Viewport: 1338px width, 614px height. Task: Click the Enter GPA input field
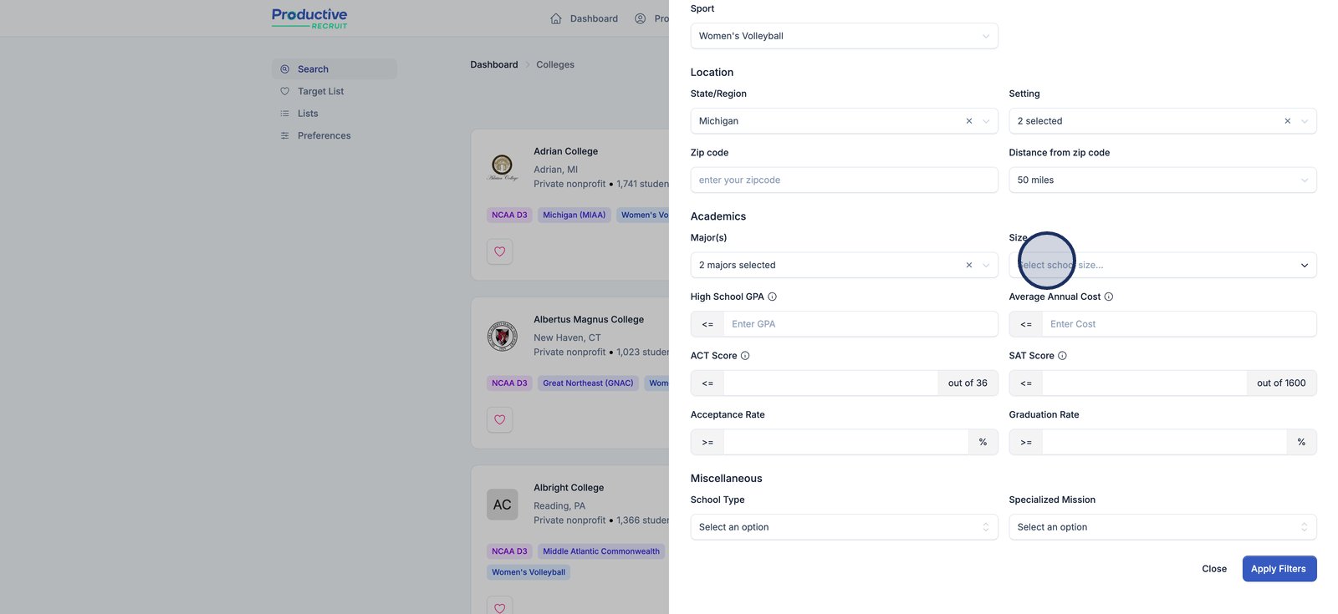pyautogui.click(x=860, y=324)
